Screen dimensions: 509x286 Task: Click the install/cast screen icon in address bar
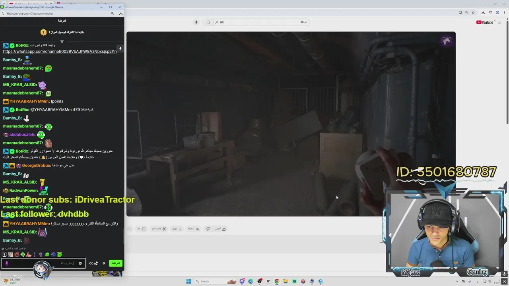pos(460,12)
